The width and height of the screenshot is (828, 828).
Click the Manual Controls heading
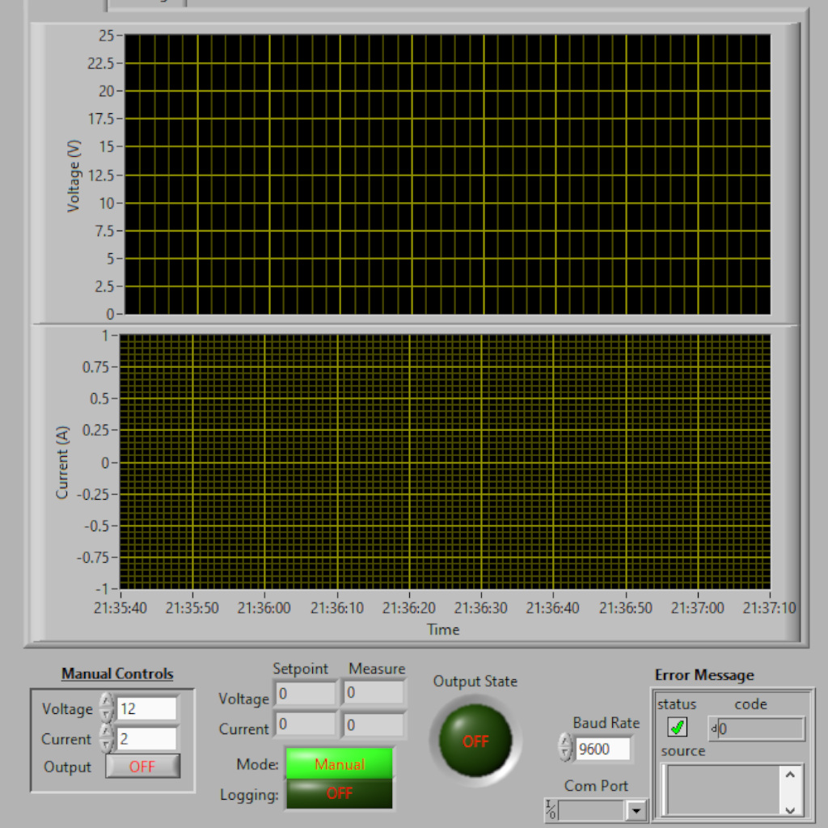point(117,674)
